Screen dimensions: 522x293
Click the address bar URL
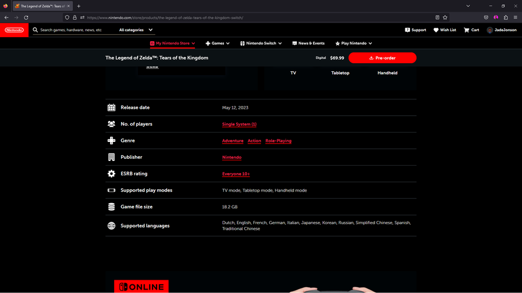(x=165, y=17)
